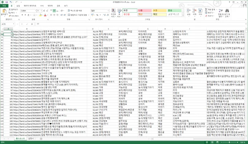This screenshot has width=248, height=144.
Task: Switch to the Formulas ribbon tab
Action: click(42, 6)
